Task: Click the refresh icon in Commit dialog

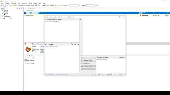Action: coord(45,20)
